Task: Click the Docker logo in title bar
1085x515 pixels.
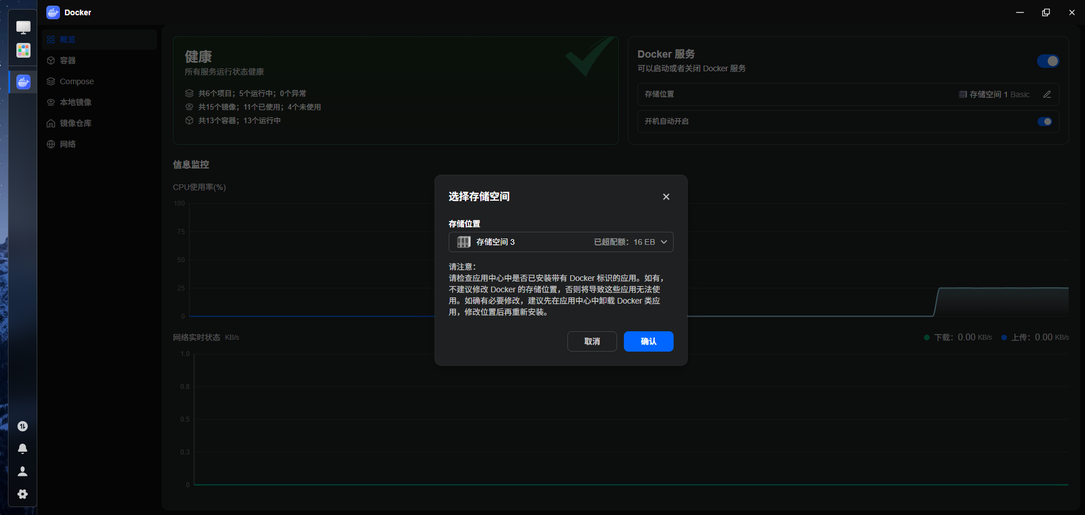Action: point(53,12)
